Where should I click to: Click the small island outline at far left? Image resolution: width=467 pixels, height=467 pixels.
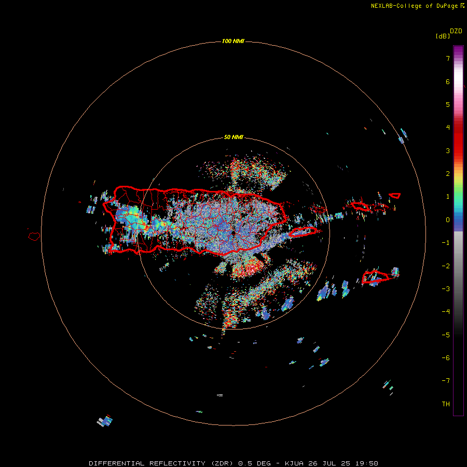pyautogui.click(x=34, y=236)
